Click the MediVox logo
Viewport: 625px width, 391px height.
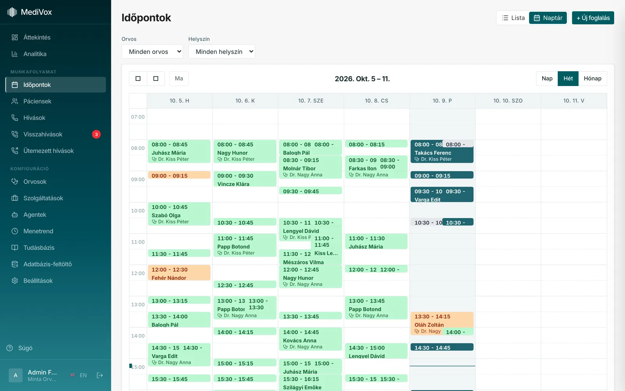pyautogui.click(x=29, y=12)
